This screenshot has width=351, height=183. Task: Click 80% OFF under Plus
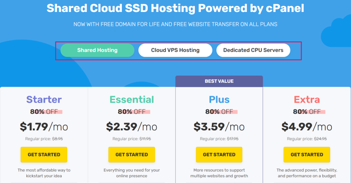[219, 112]
